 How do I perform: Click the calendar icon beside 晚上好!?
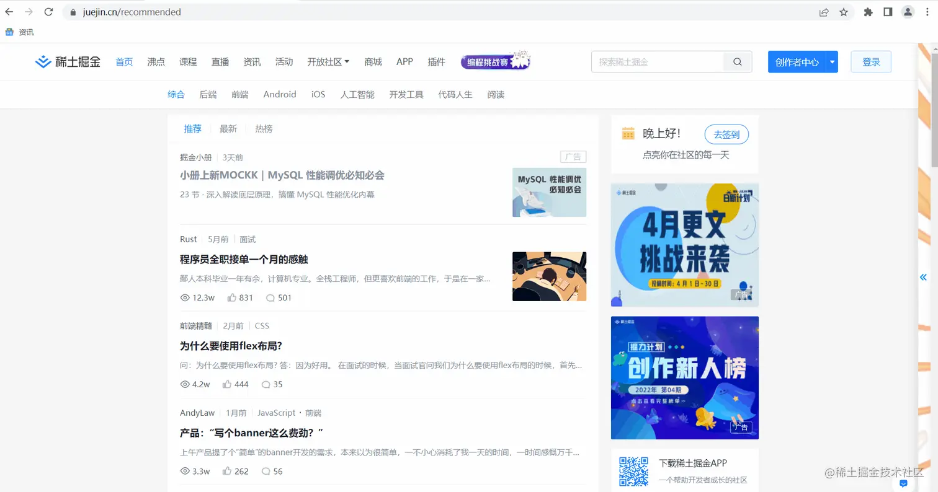(628, 133)
